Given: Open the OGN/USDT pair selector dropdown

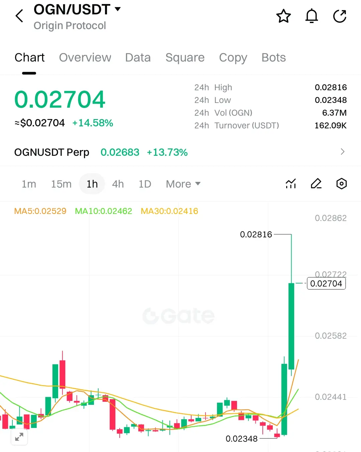Looking at the screenshot, I should pos(77,9).
